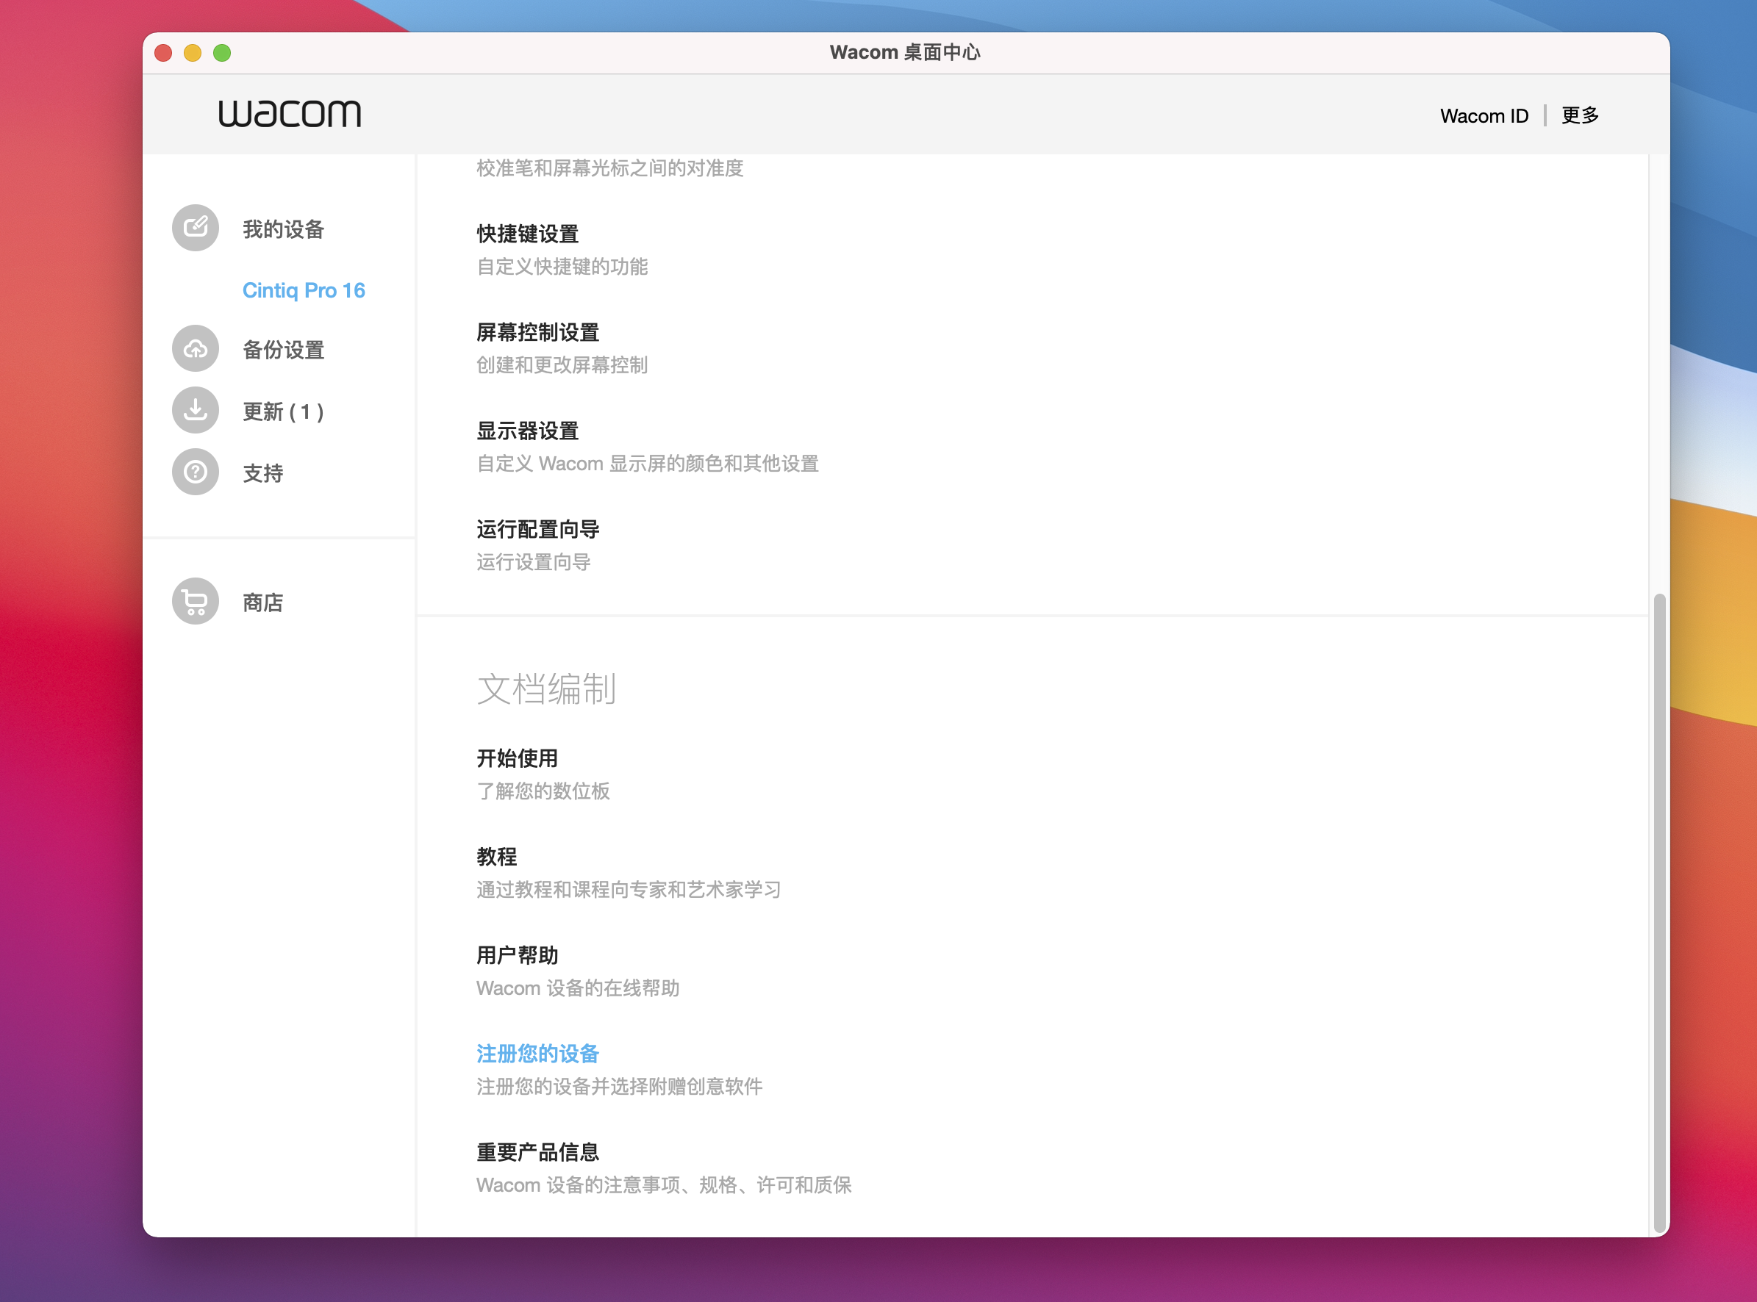Click the question mark icon for 支持
This screenshot has height=1302, width=1757.
(195, 471)
